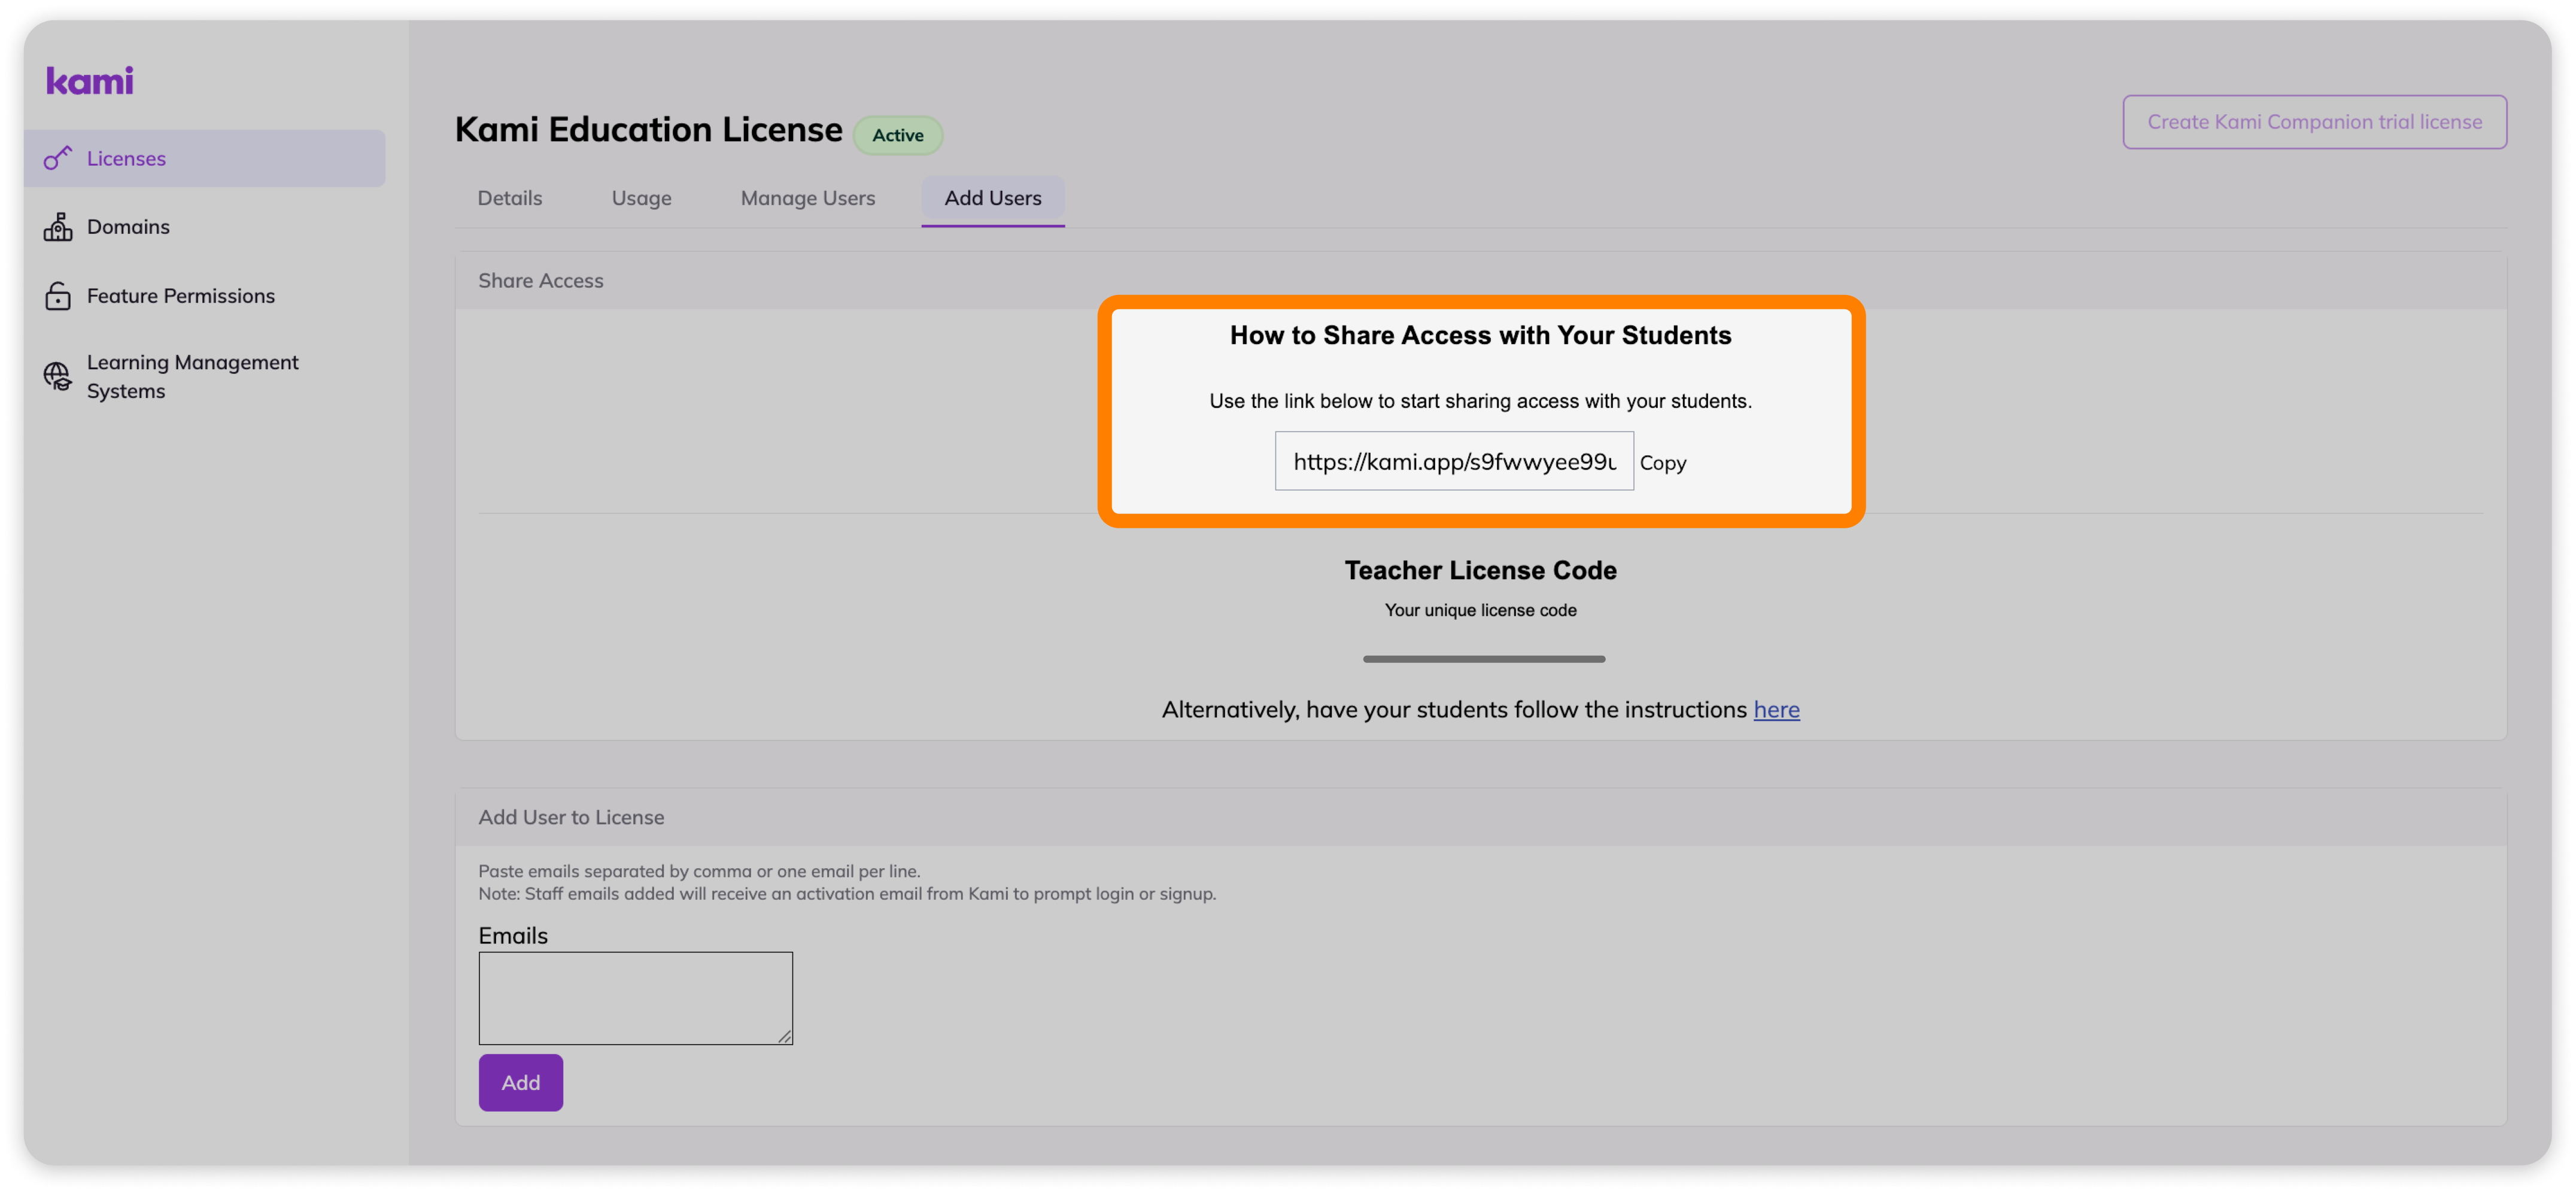Click the Licenses key icon
This screenshot has height=1193, width=2576.
[58, 158]
